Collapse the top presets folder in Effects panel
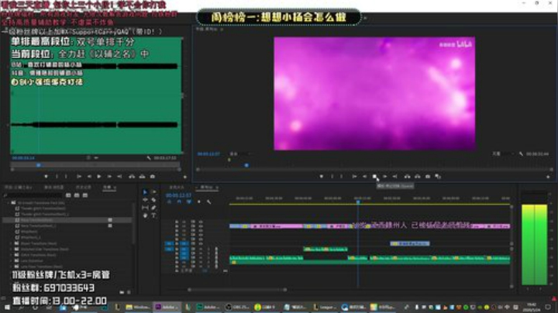Viewport: 558px width, 313px height. [9, 203]
